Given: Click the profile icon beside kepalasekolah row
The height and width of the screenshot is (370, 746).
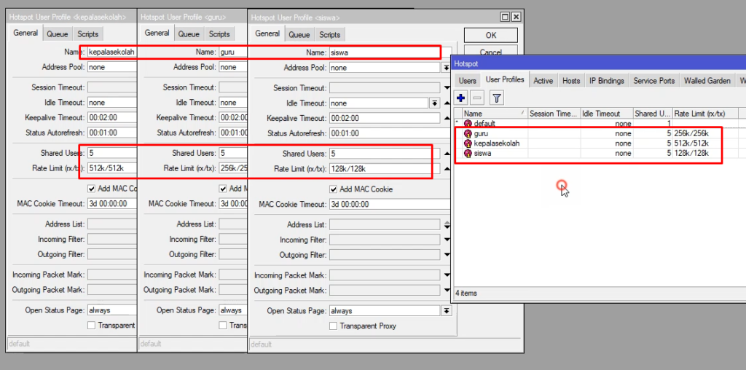Looking at the screenshot, I should 468,143.
